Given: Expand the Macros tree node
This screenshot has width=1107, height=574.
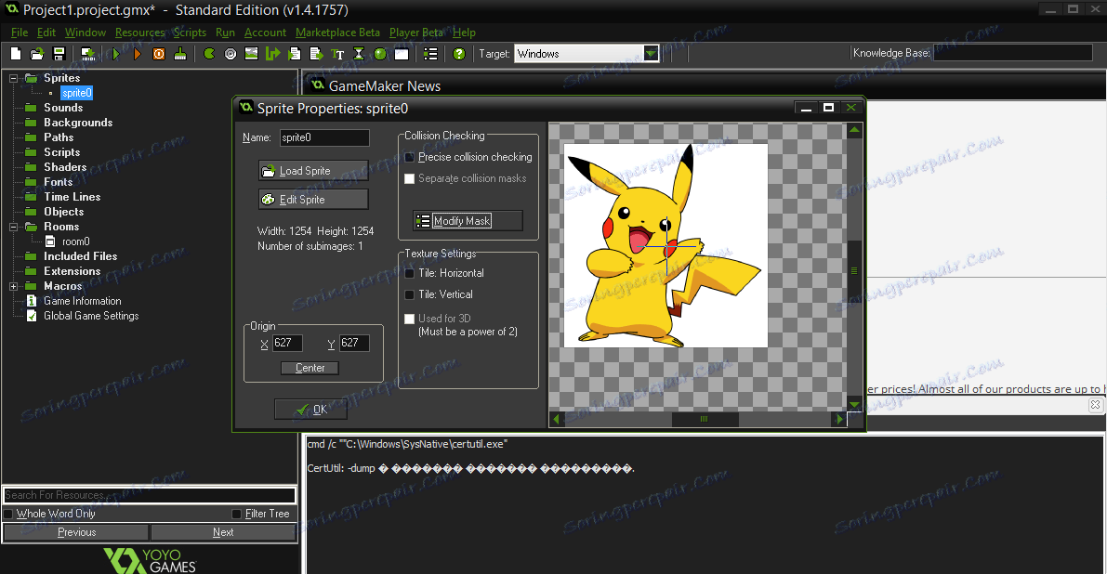Looking at the screenshot, I should [x=13, y=285].
